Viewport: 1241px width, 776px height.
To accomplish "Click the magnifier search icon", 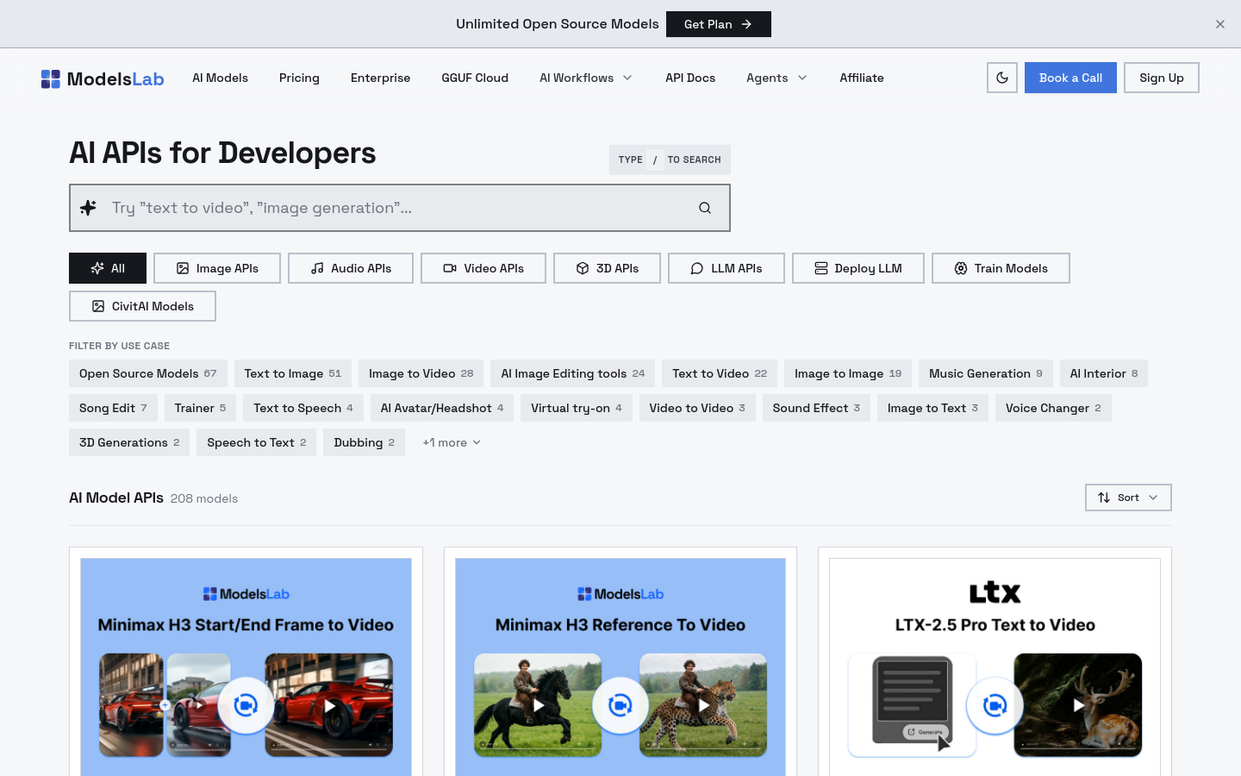I will point(705,208).
